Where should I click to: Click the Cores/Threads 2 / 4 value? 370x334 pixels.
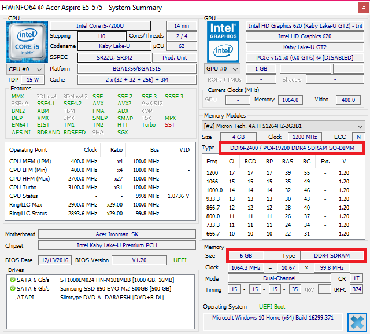pyautogui.click(x=182, y=36)
